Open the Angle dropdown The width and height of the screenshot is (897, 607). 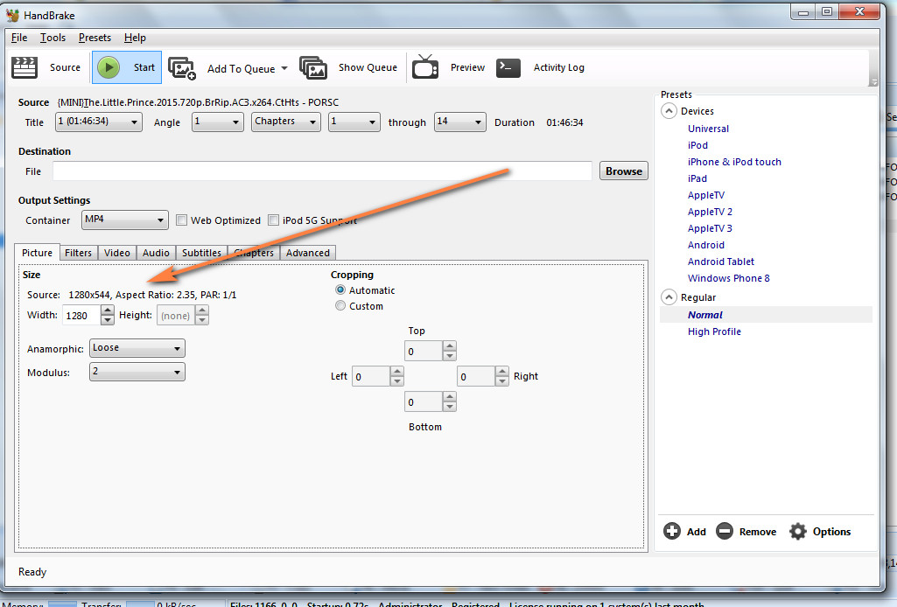point(217,122)
